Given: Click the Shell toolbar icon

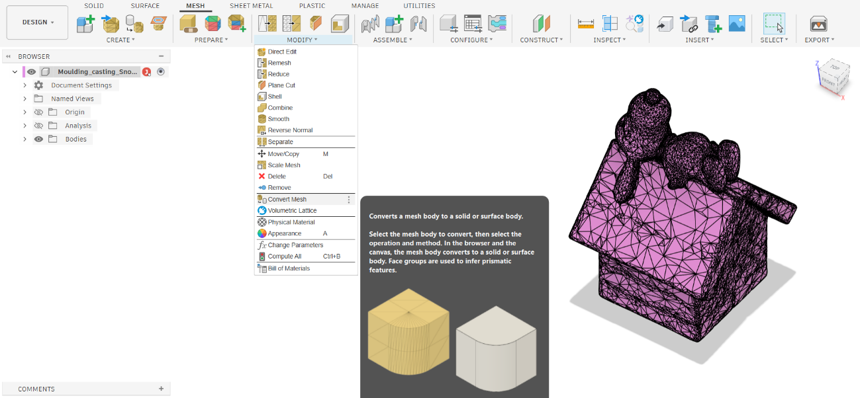Looking at the screenshot, I should pyautogui.click(x=340, y=24).
